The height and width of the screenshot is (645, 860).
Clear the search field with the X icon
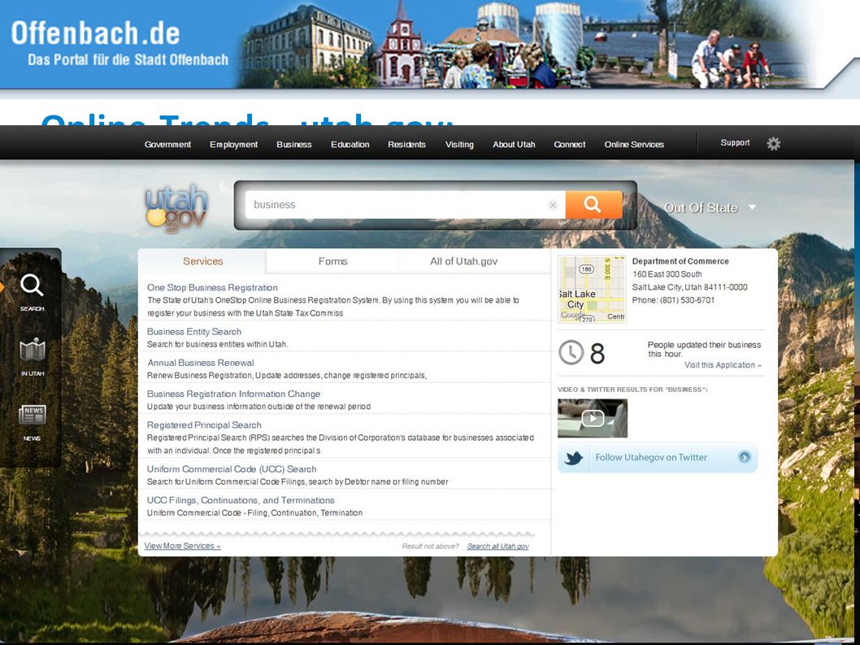click(x=552, y=205)
